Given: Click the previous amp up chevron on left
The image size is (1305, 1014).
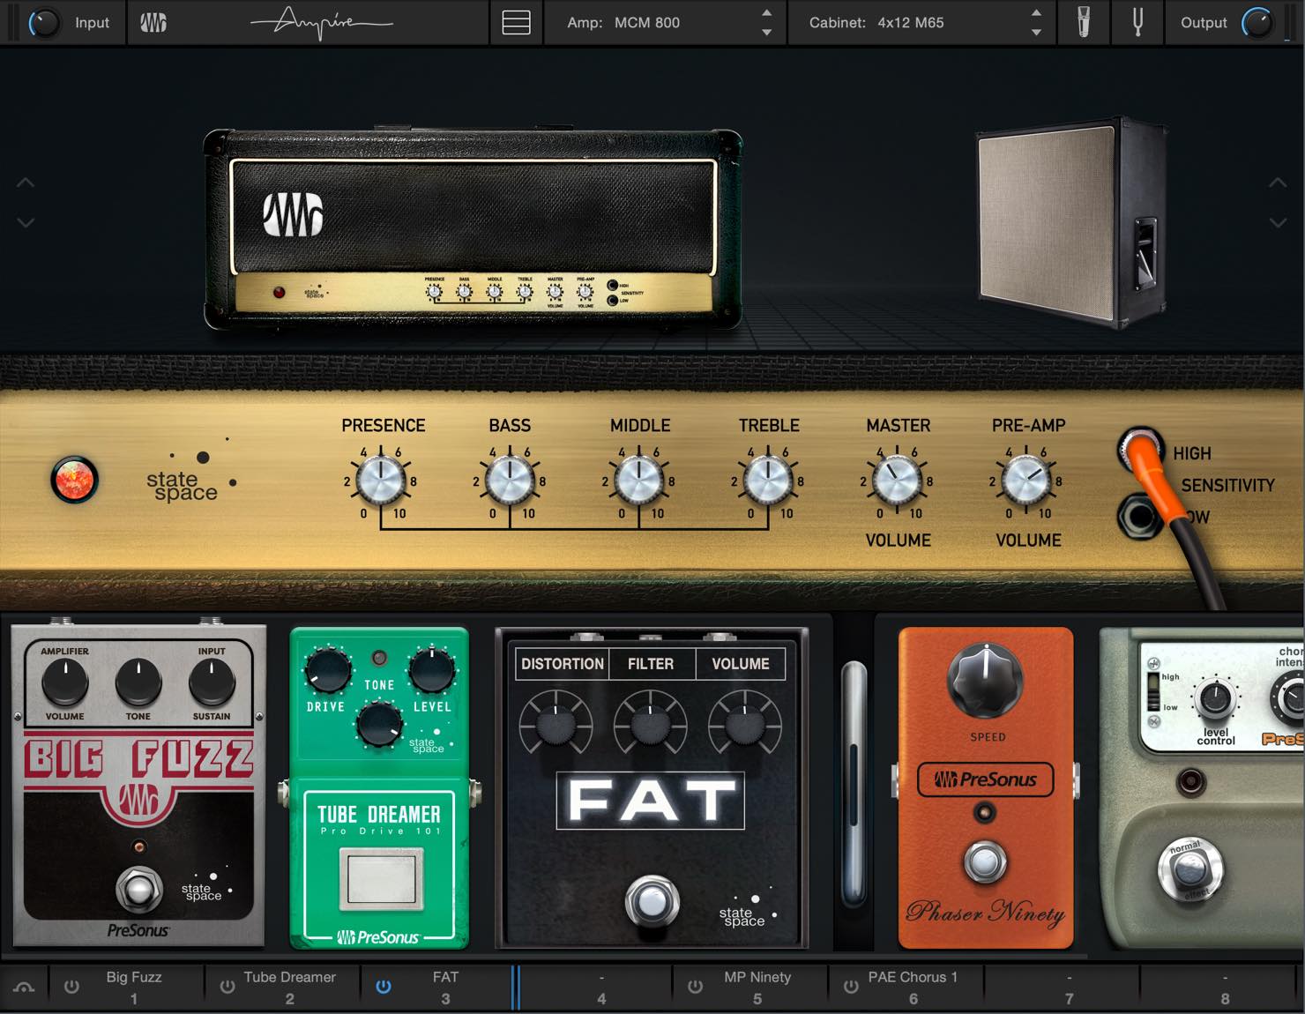Looking at the screenshot, I should click(26, 183).
